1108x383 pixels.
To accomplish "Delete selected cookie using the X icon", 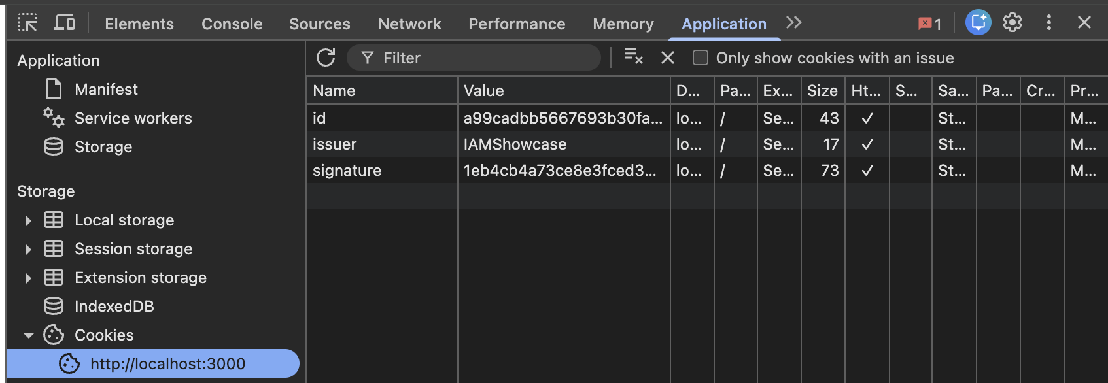I will click(667, 58).
